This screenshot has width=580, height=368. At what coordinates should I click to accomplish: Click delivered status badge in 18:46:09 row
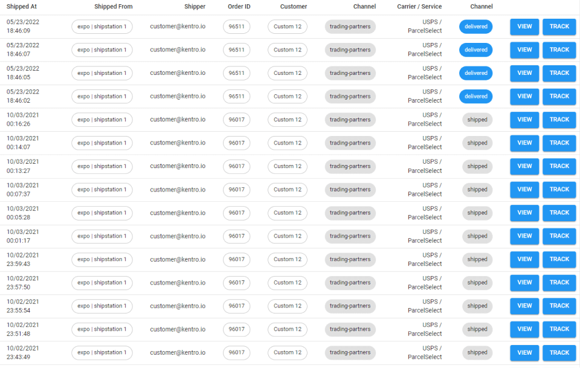(x=475, y=27)
